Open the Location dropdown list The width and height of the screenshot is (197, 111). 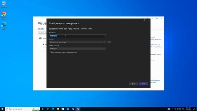coord(105,42)
